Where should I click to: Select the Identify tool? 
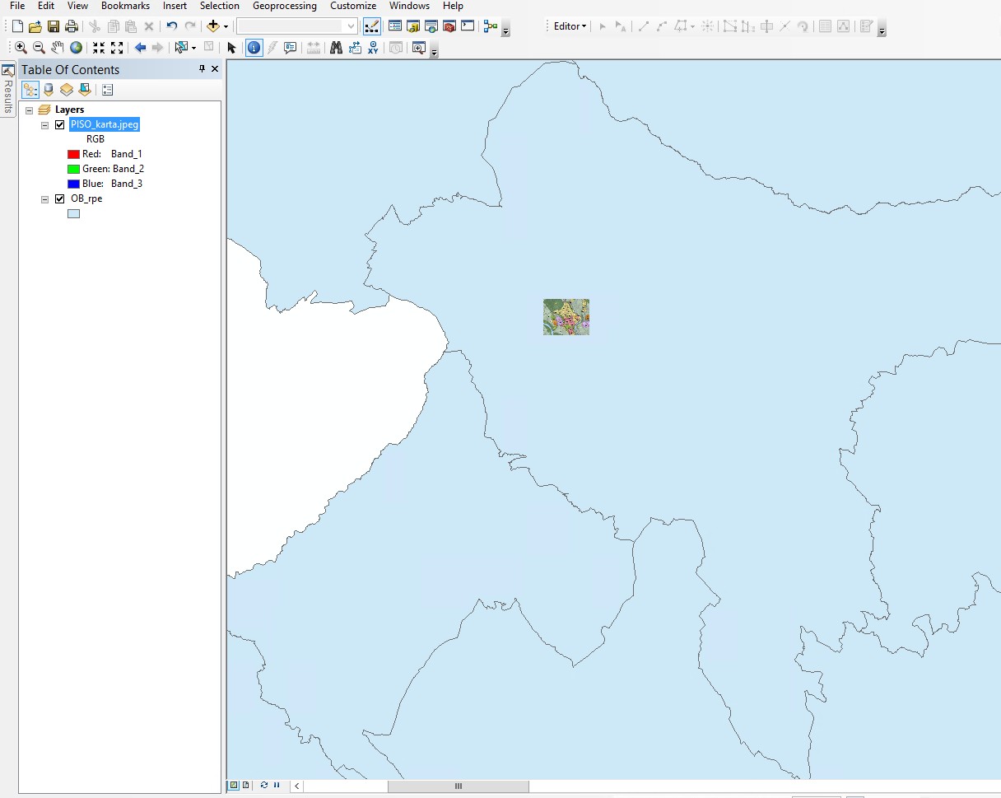pyautogui.click(x=254, y=48)
